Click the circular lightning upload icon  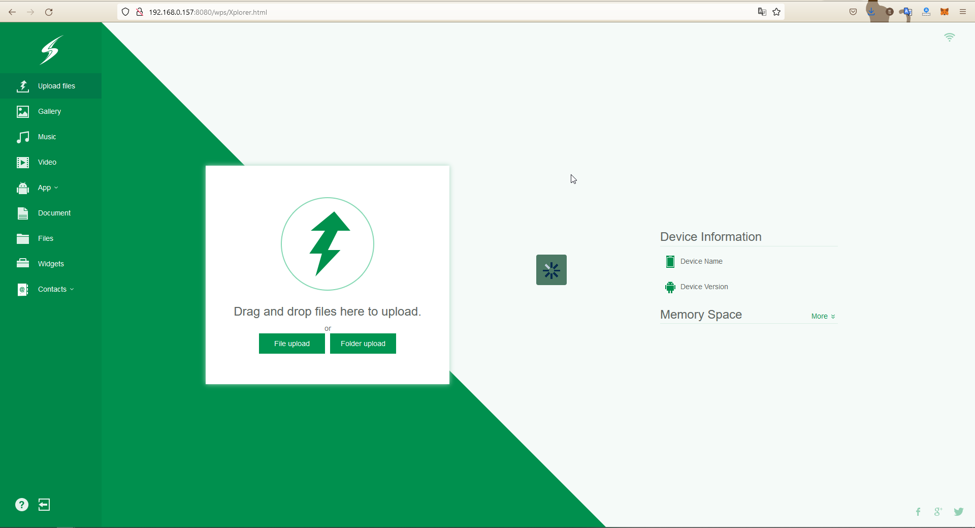click(x=328, y=244)
